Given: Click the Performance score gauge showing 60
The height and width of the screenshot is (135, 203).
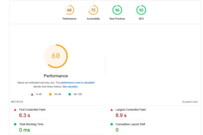Looking at the screenshot, I should point(69,10).
